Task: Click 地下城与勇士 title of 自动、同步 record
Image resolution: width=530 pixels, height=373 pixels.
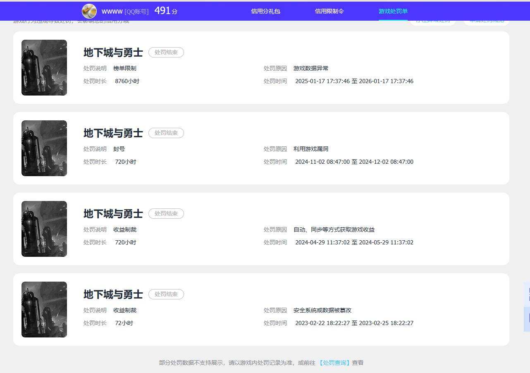Action: tap(113, 213)
